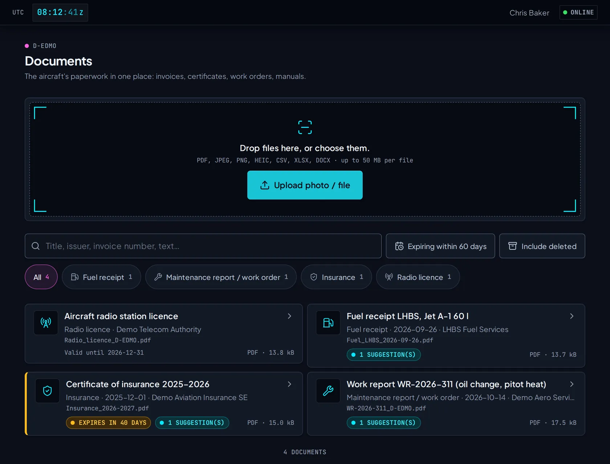Click the scan frame icon in drop zone
Viewport: 610px width, 464px height.
[305, 128]
